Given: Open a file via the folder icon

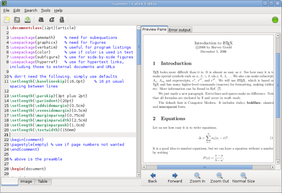Looking at the screenshot, I should (x=17, y=20).
